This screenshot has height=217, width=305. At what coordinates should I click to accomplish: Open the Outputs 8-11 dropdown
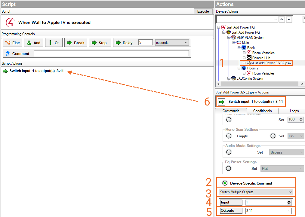click(269, 211)
